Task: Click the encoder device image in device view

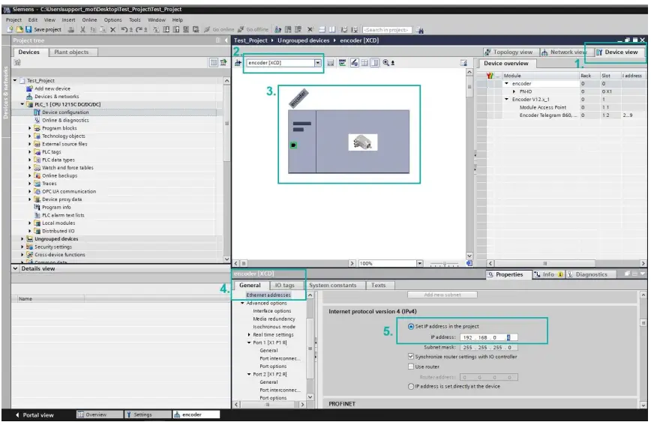Action: (362, 142)
